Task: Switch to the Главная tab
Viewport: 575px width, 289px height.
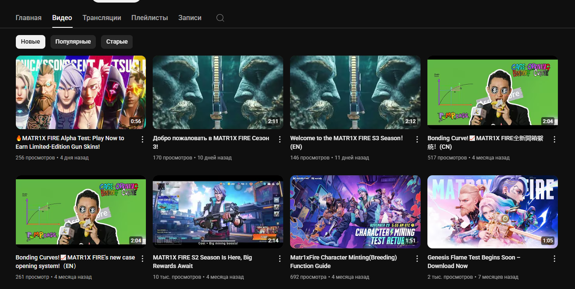Action: 29,18
